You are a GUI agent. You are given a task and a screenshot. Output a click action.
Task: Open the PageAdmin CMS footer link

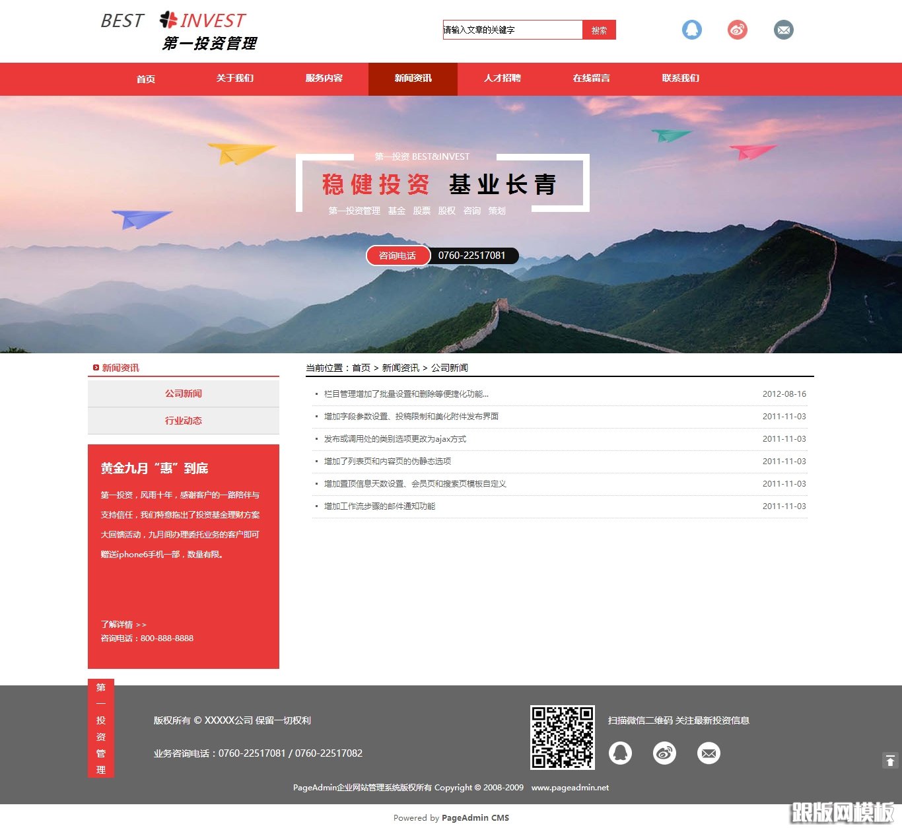point(475,817)
